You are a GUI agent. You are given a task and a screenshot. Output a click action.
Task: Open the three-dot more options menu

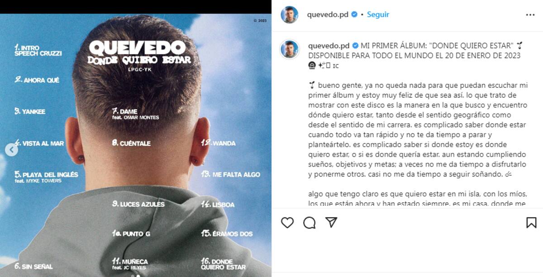[x=530, y=14]
